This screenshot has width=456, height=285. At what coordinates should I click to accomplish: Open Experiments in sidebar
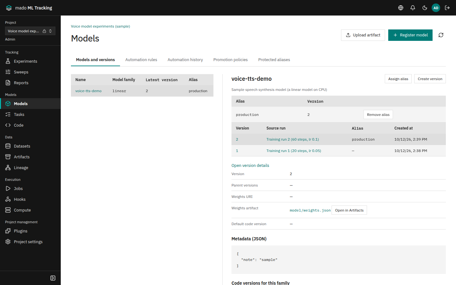coord(30,61)
